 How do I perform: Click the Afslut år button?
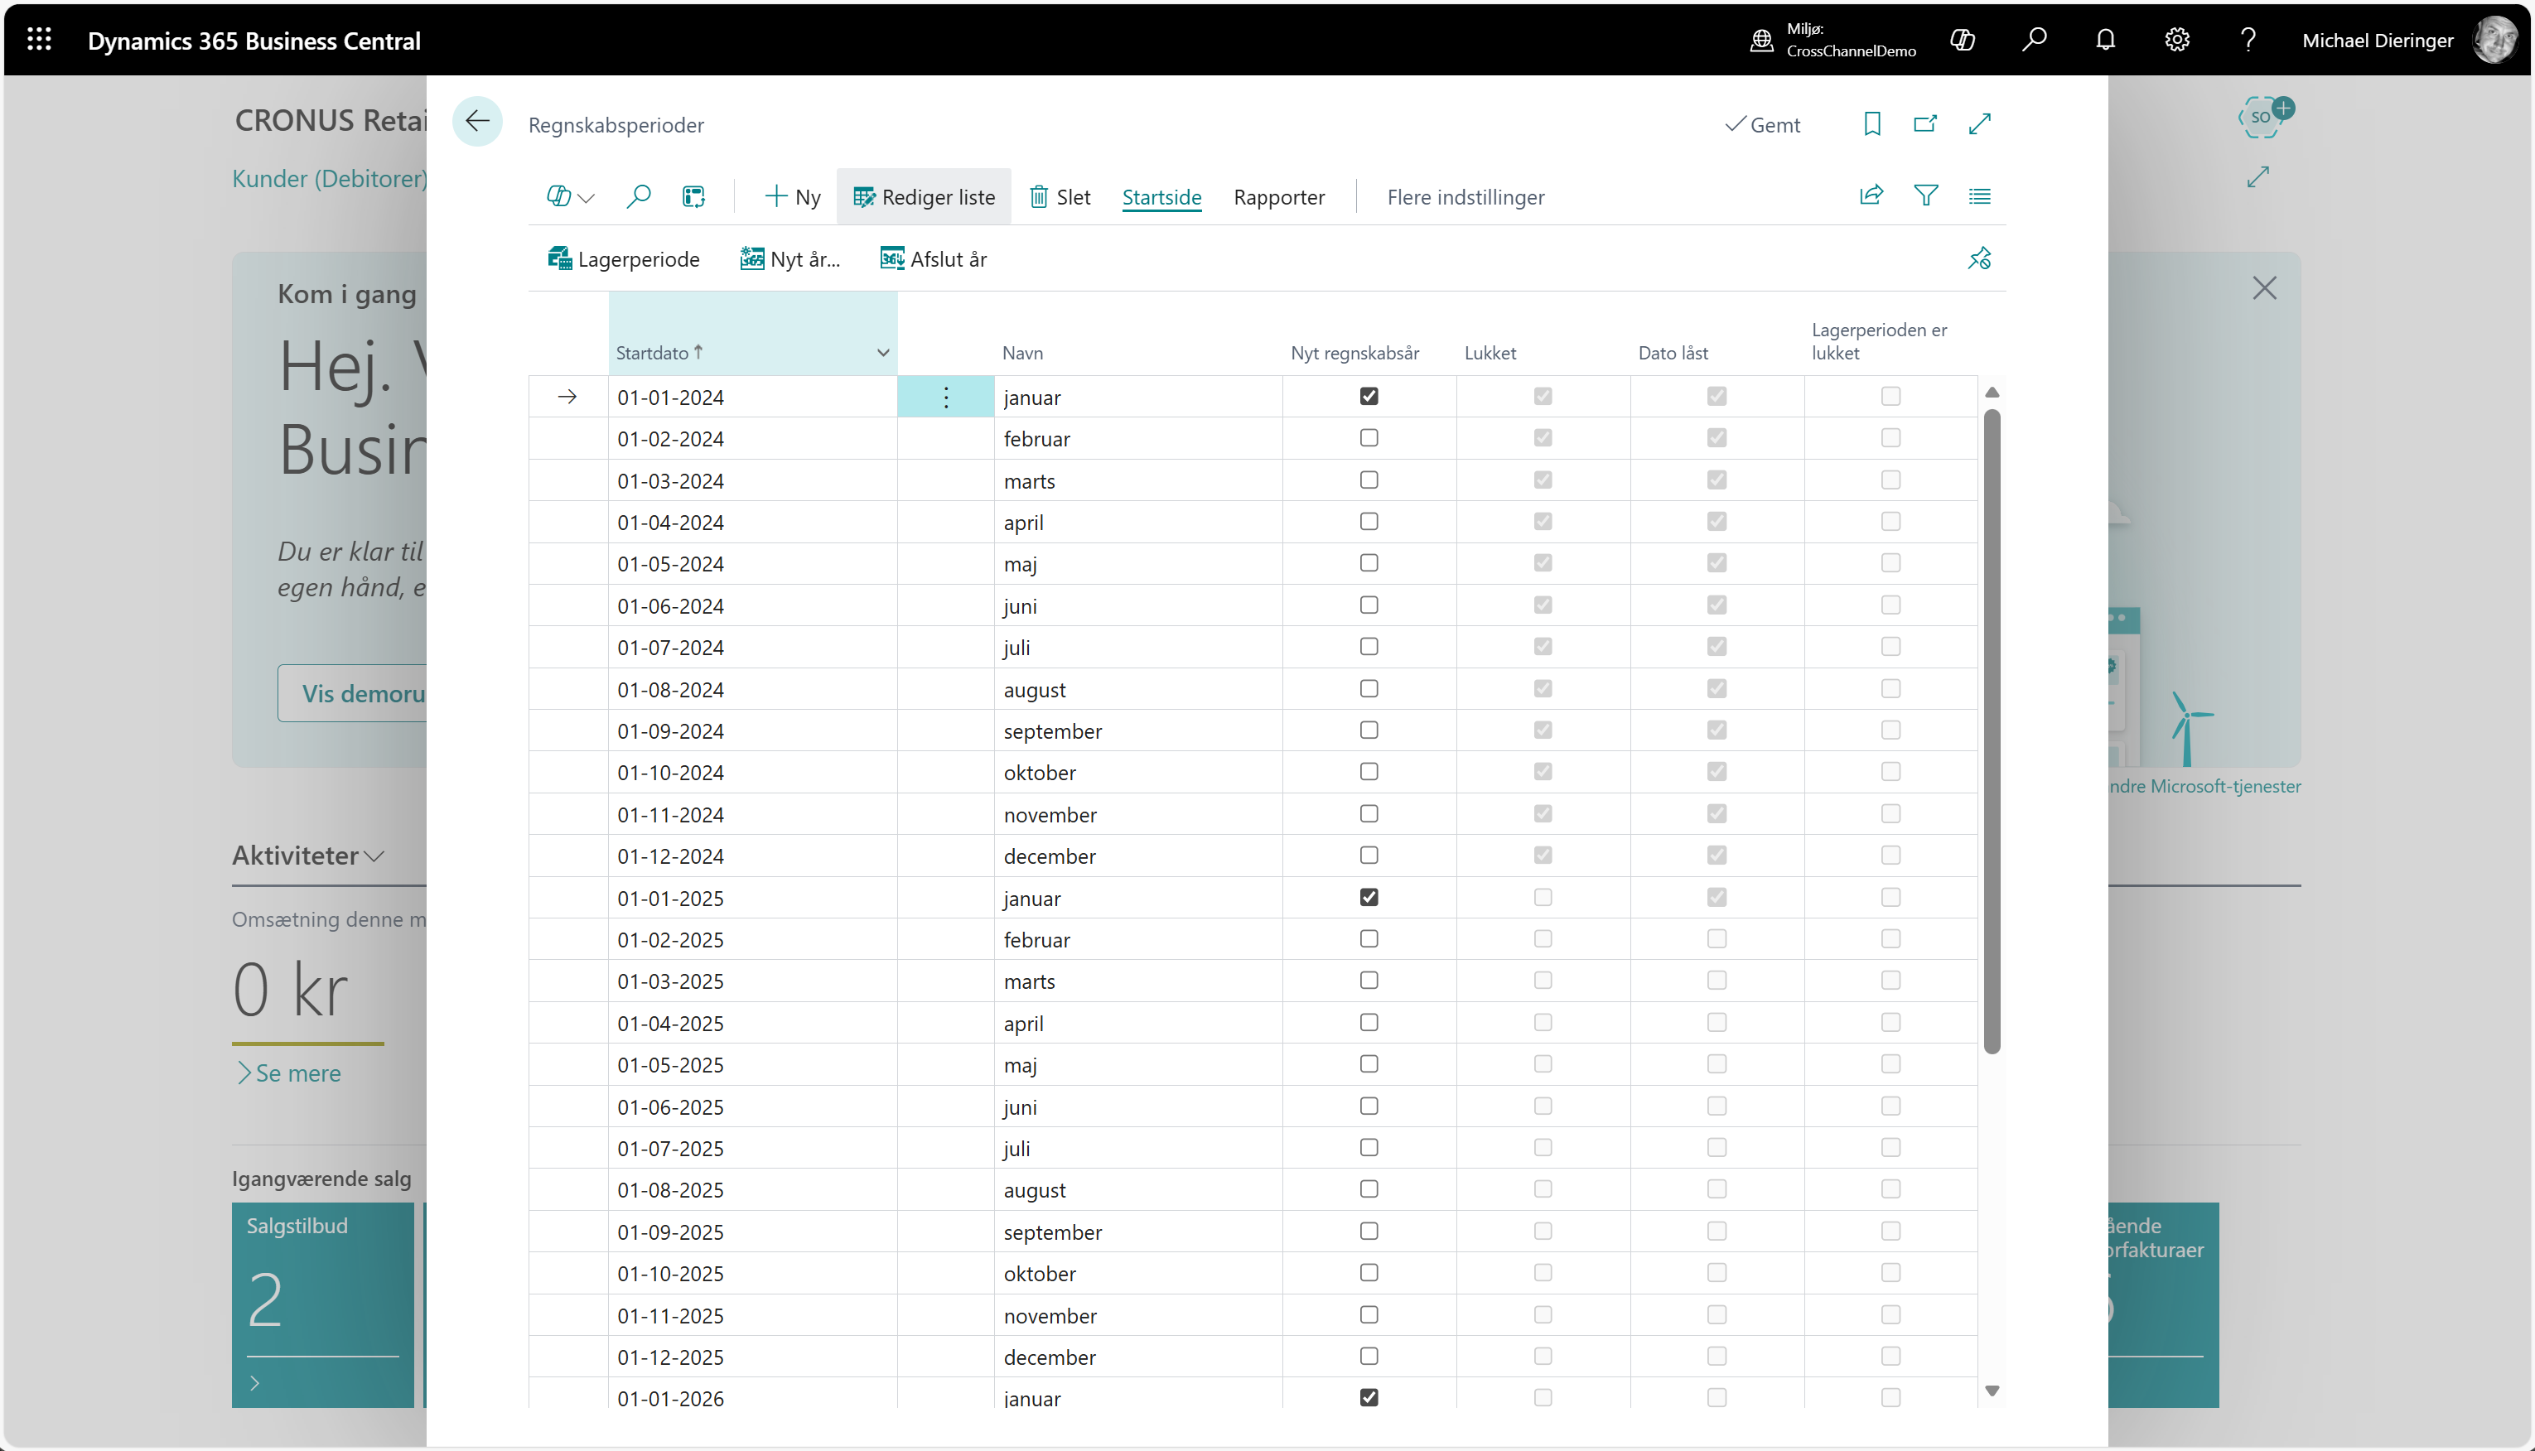coord(933,259)
